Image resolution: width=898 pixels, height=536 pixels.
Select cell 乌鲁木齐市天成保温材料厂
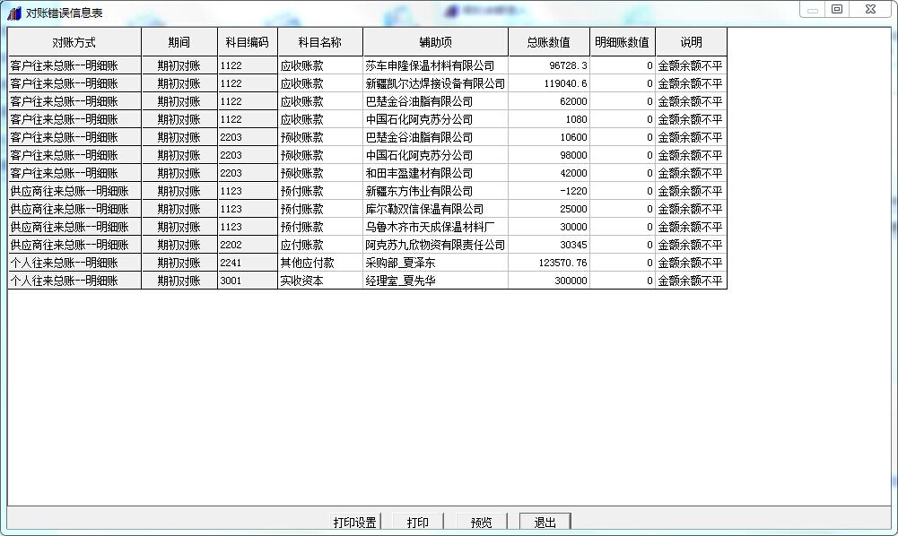tap(435, 227)
